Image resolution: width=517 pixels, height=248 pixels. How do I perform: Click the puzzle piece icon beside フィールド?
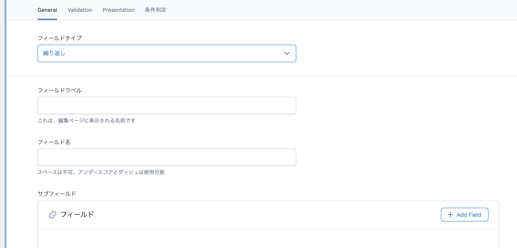click(53, 214)
